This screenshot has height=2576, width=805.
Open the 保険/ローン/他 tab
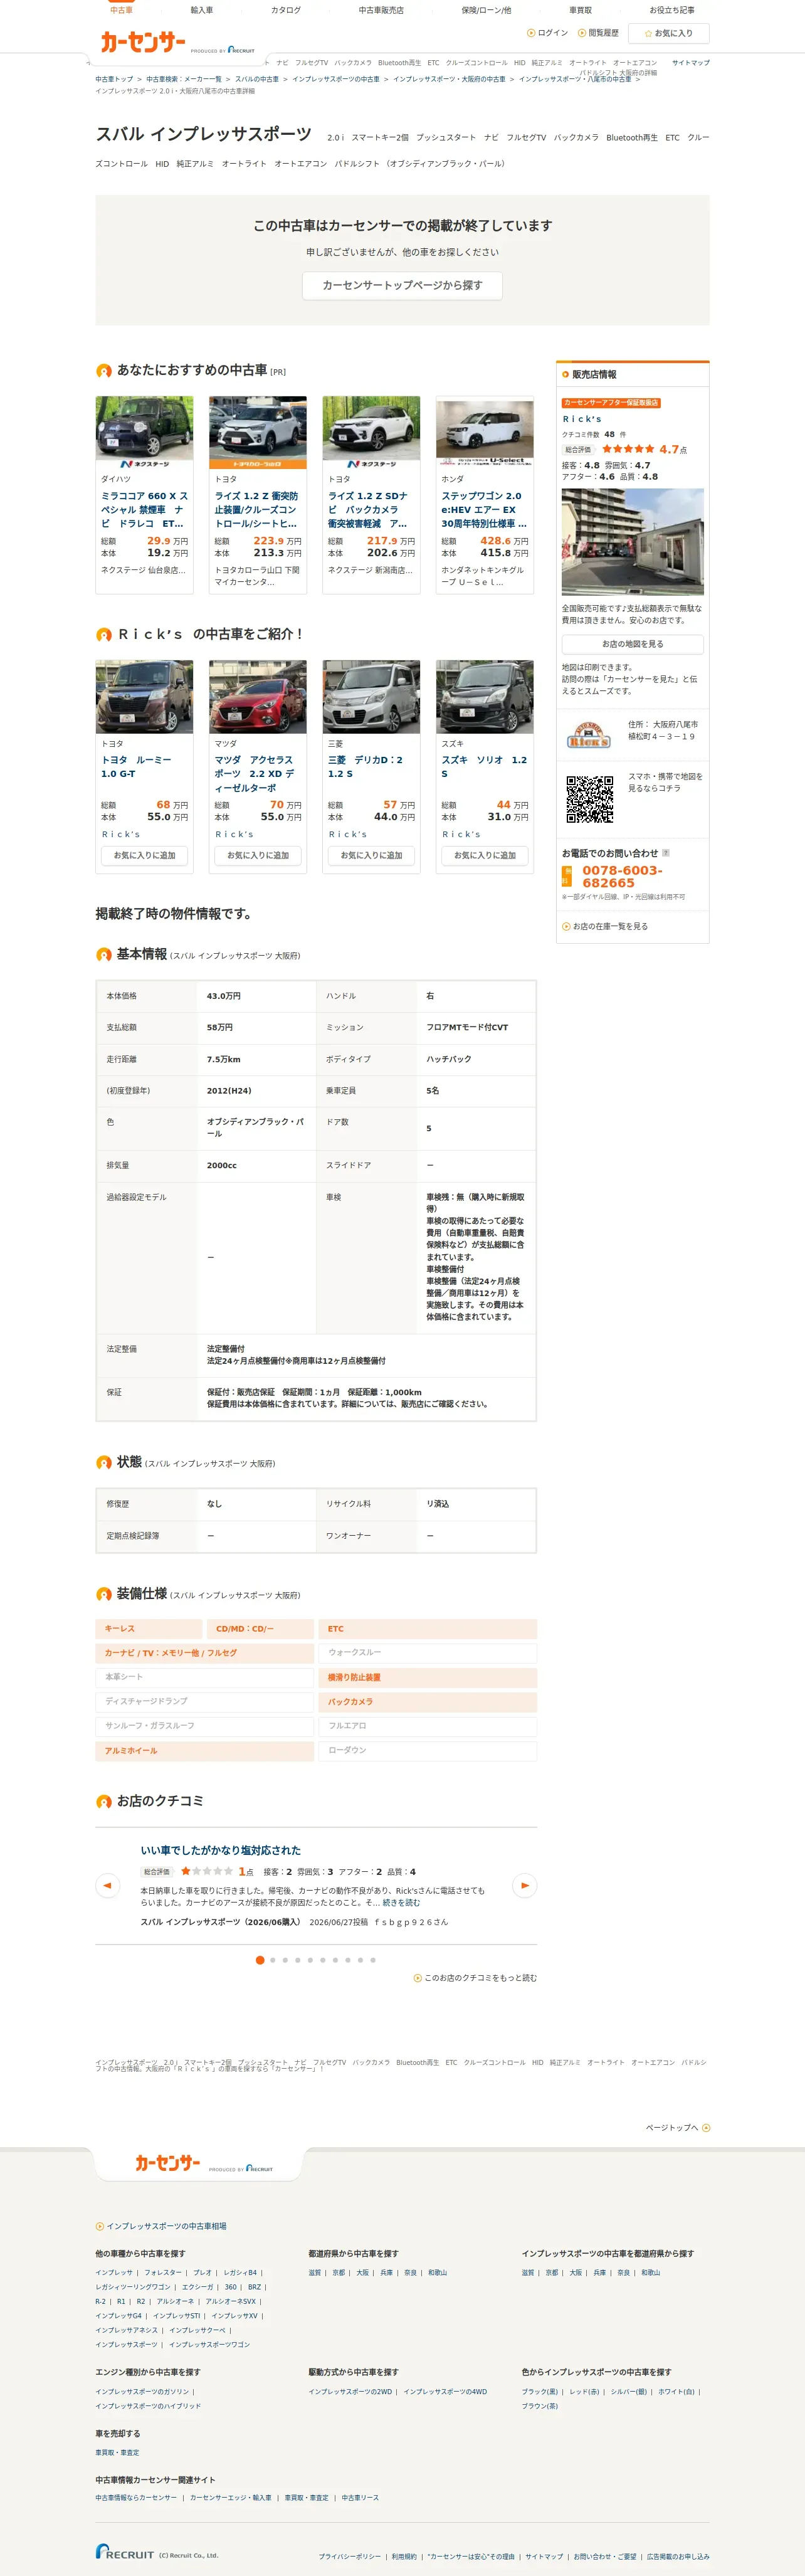coord(486,10)
